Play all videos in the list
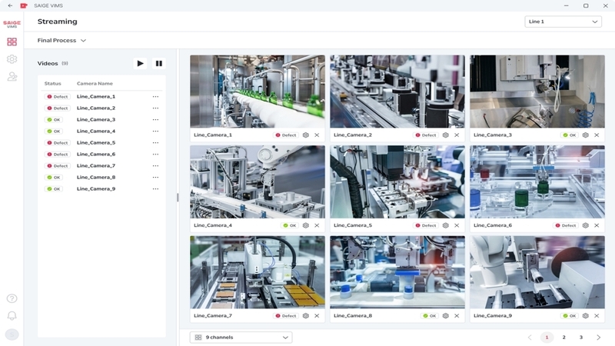615x346 pixels. coord(140,64)
